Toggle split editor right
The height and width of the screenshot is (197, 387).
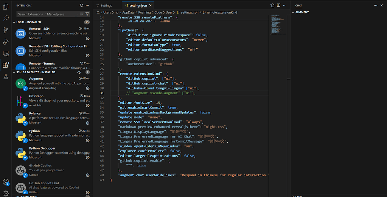pyautogui.click(x=279, y=5)
